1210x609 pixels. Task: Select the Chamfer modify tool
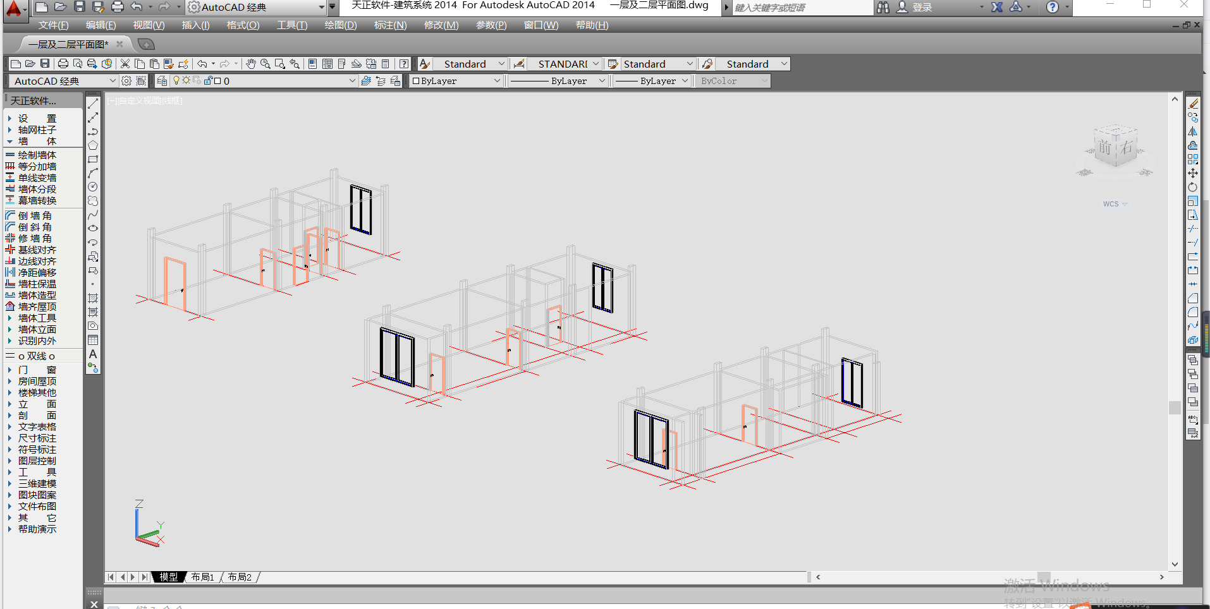pos(1193,298)
